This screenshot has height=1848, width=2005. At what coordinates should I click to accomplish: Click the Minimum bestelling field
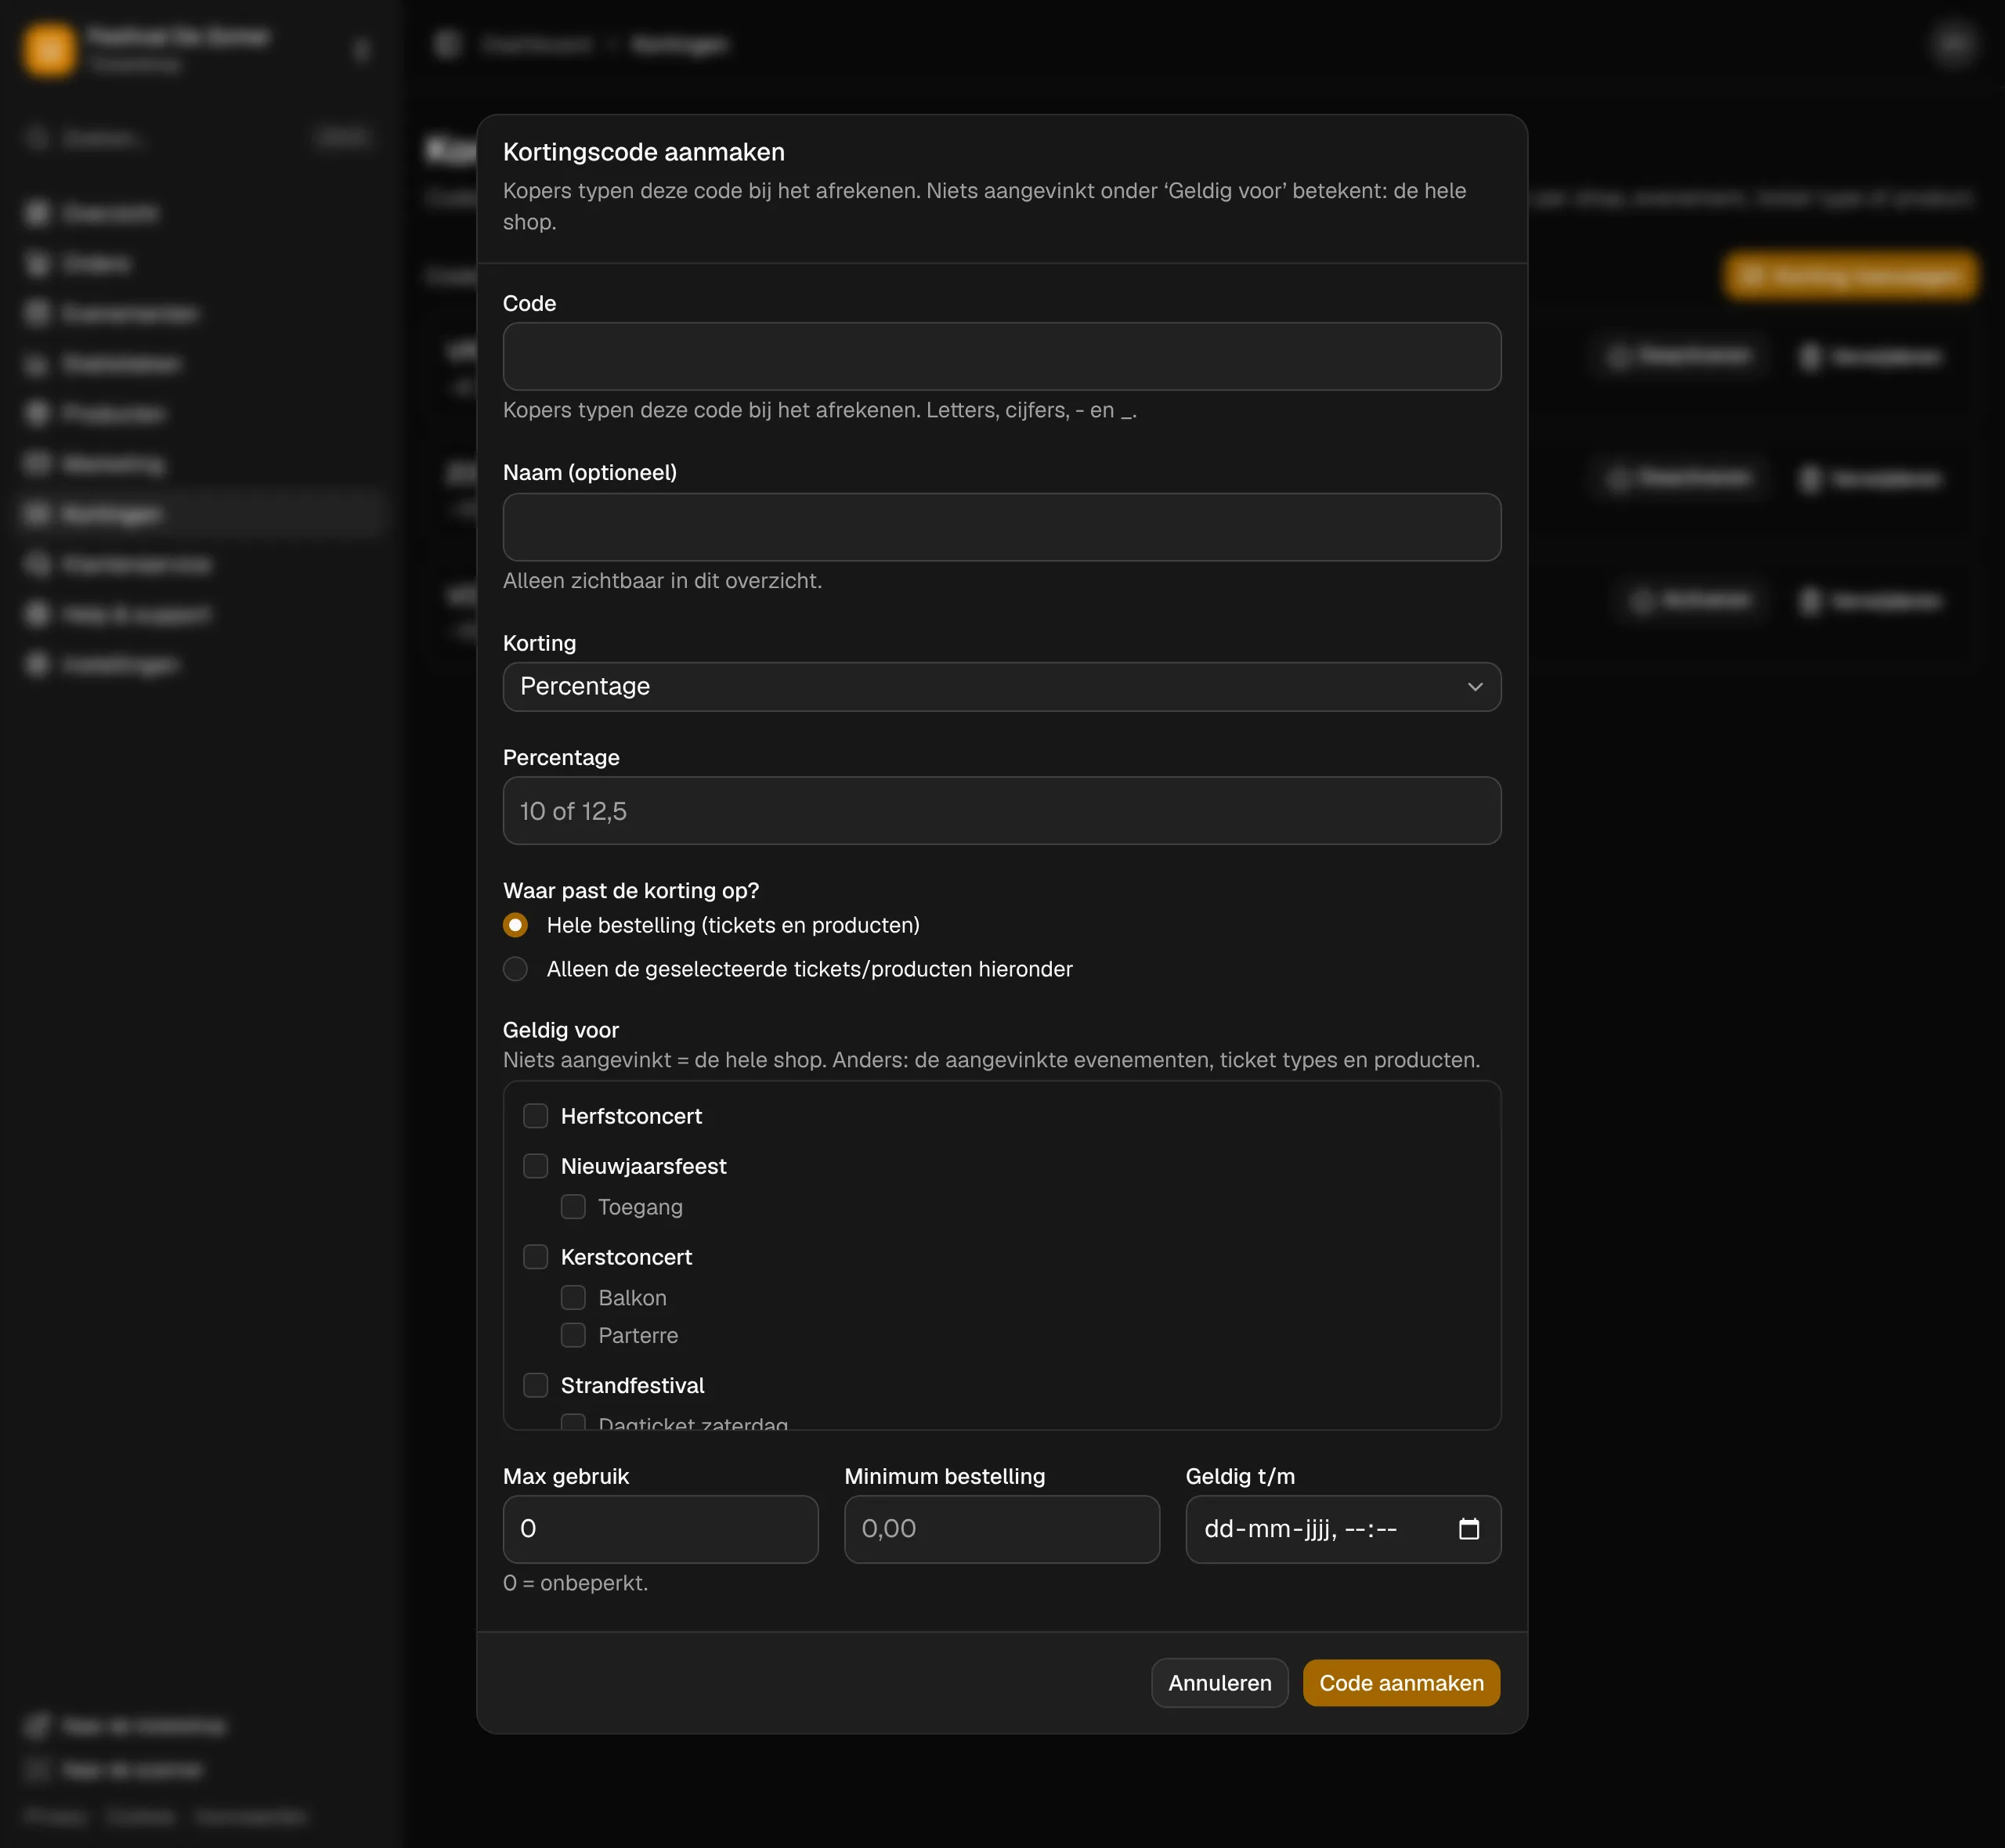(x=1001, y=1529)
